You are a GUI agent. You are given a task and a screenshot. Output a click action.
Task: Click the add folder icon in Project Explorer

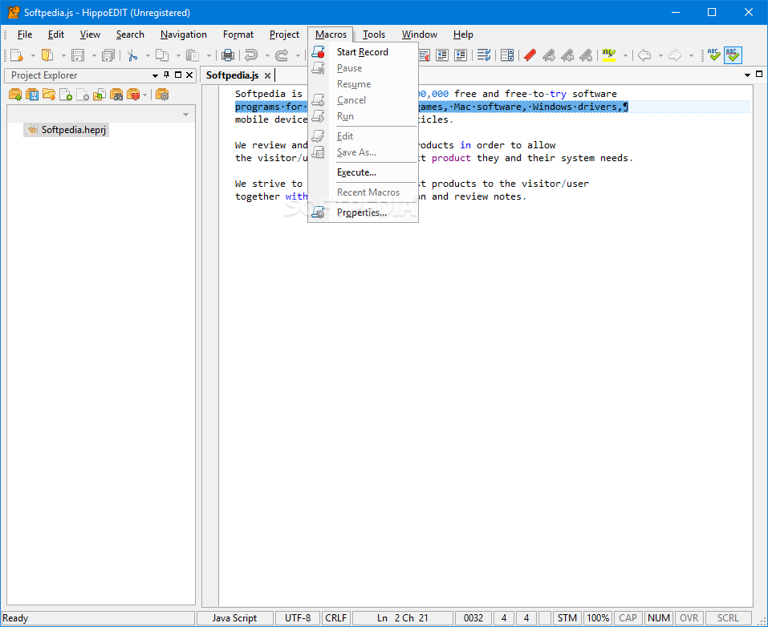49,94
